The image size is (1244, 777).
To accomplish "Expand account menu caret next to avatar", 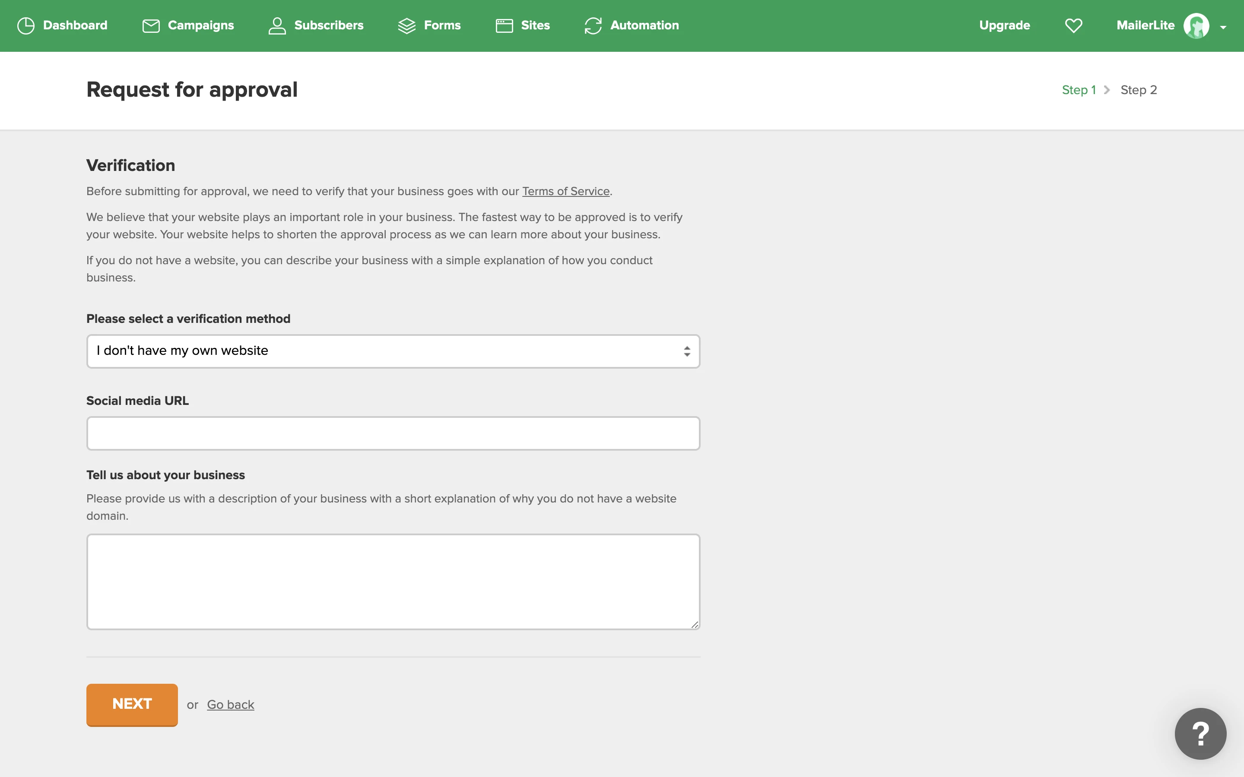I will coord(1223,27).
